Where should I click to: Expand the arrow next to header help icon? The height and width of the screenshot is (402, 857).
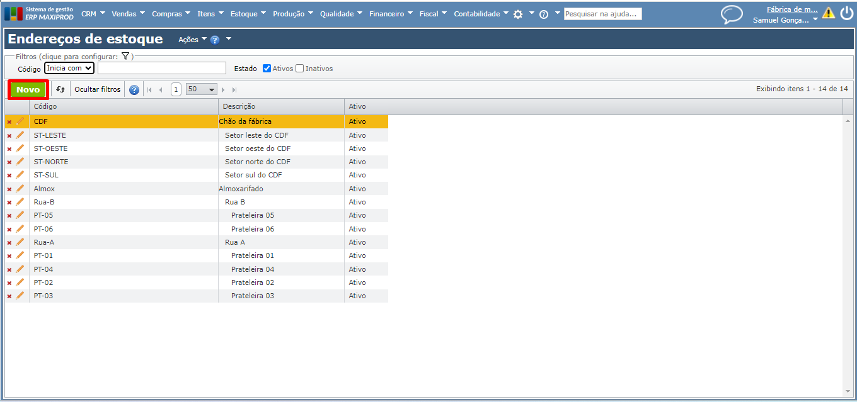[228, 39]
